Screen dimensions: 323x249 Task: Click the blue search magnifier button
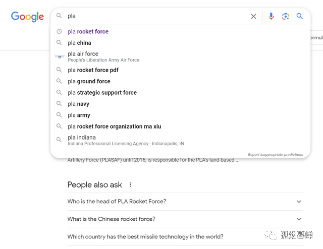(300, 16)
